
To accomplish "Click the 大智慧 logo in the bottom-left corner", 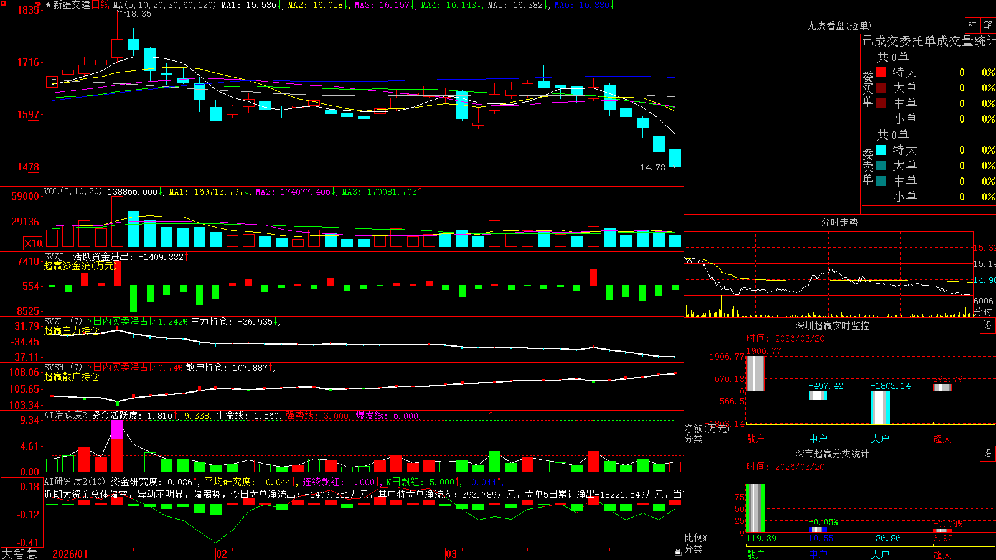I will [x=19, y=553].
